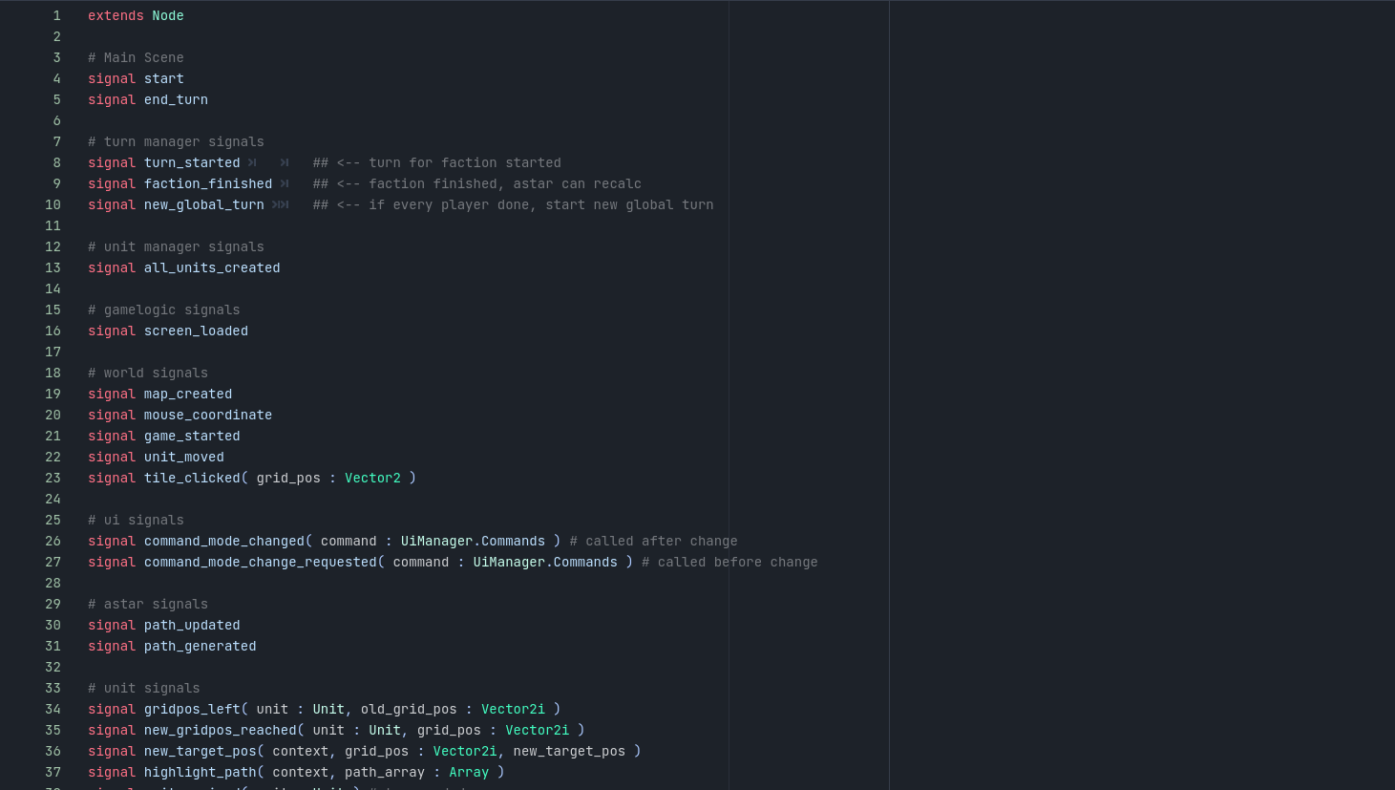Click the signal name "mouse_coordinate"
Screen dimensions: 1395x790
pyautogui.click(x=208, y=415)
